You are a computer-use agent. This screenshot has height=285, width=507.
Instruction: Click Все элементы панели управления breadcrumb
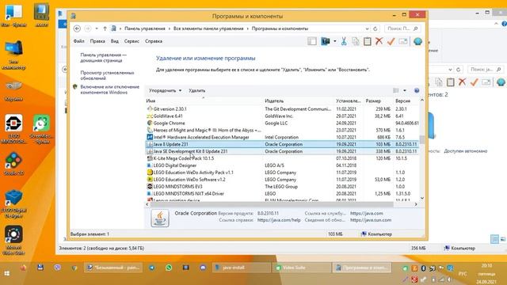coord(208,28)
